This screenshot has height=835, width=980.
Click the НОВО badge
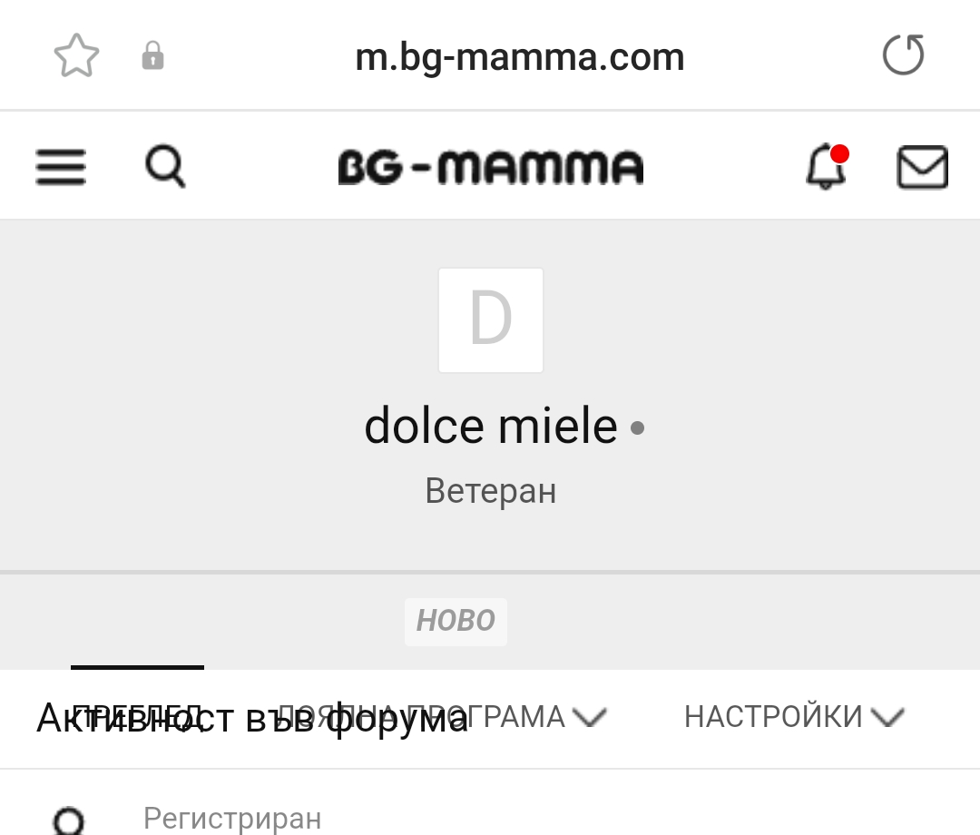coord(456,622)
